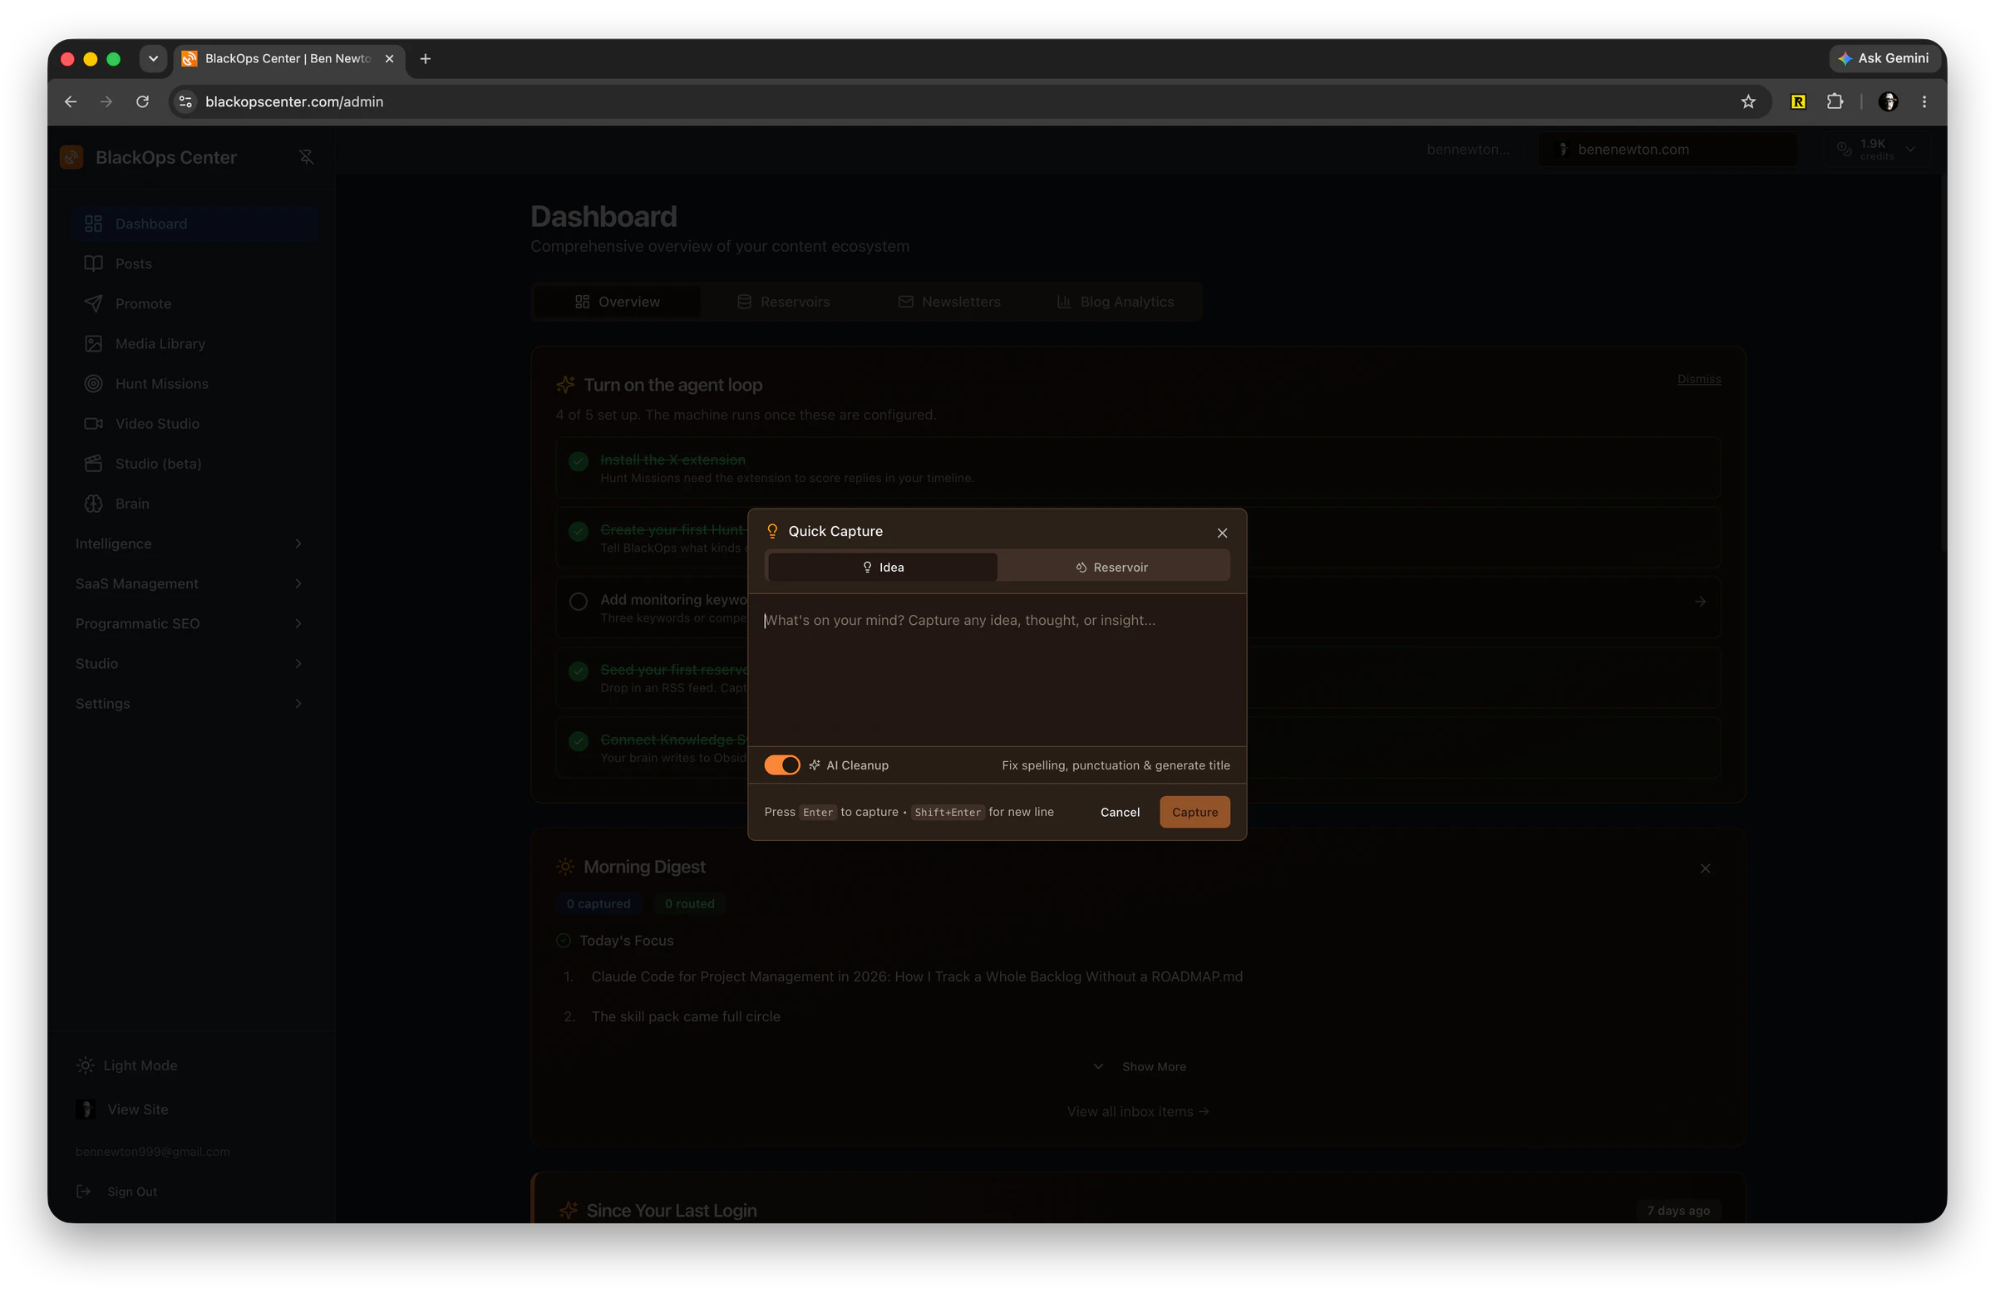Dismiss the agent loop card
This screenshot has width=1995, height=1298.
pos(1698,380)
